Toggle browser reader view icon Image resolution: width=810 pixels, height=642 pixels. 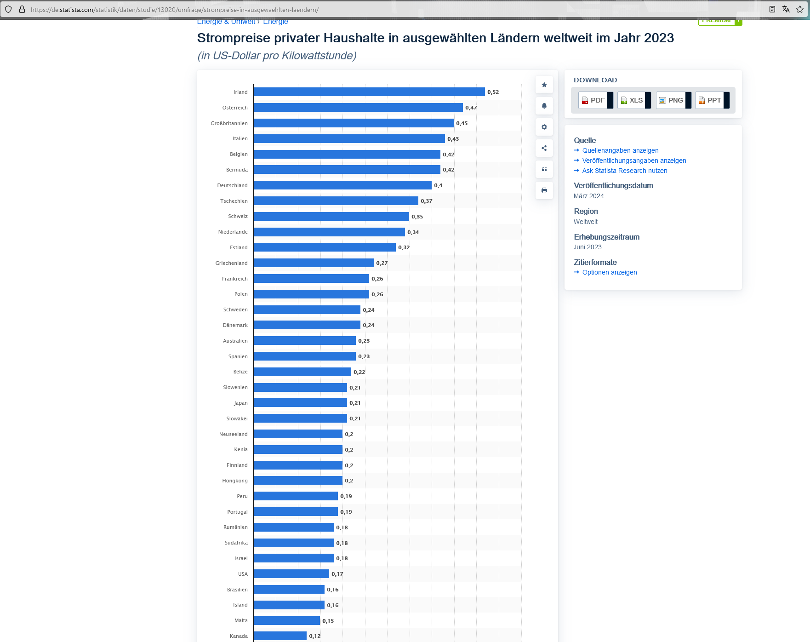click(x=772, y=9)
